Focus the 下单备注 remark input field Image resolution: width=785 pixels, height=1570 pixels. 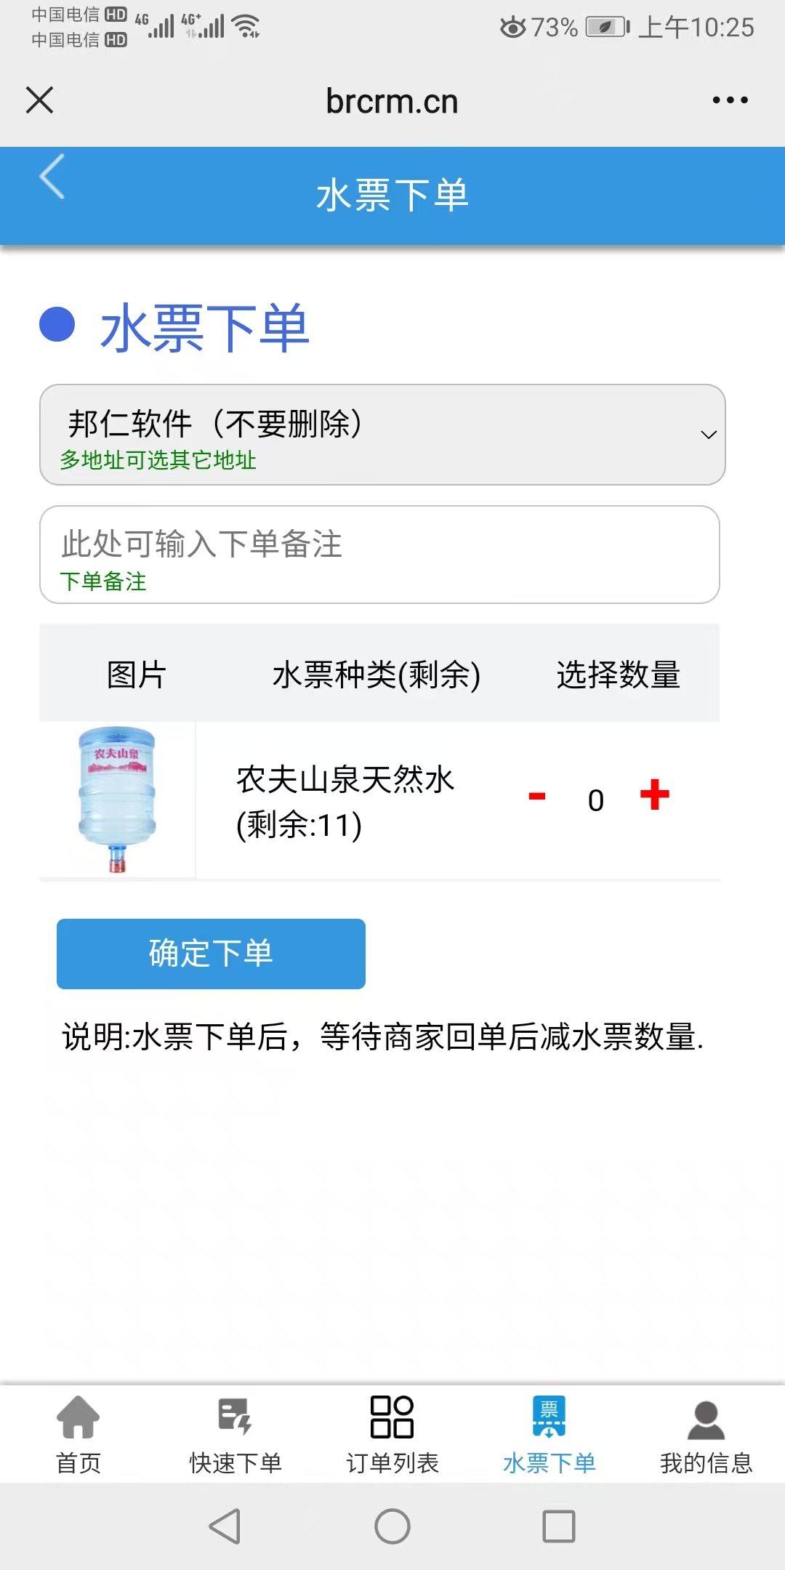click(x=379, y=555)
